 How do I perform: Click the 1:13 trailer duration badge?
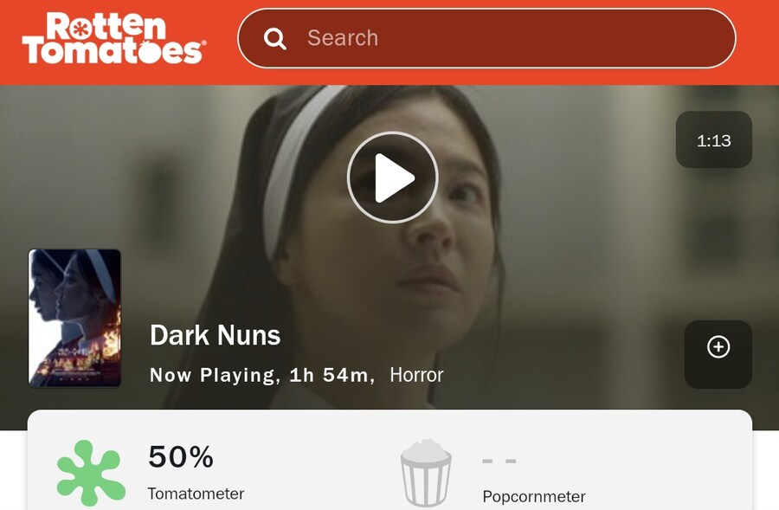tap(714, 139)
